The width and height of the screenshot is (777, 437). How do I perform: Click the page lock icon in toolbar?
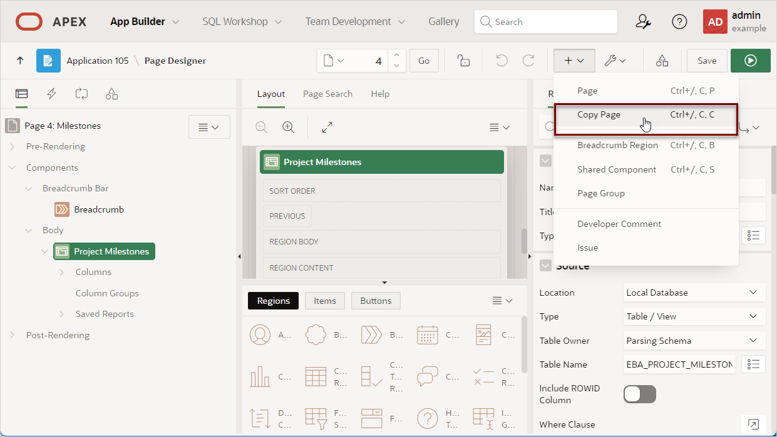click(463, 61)
